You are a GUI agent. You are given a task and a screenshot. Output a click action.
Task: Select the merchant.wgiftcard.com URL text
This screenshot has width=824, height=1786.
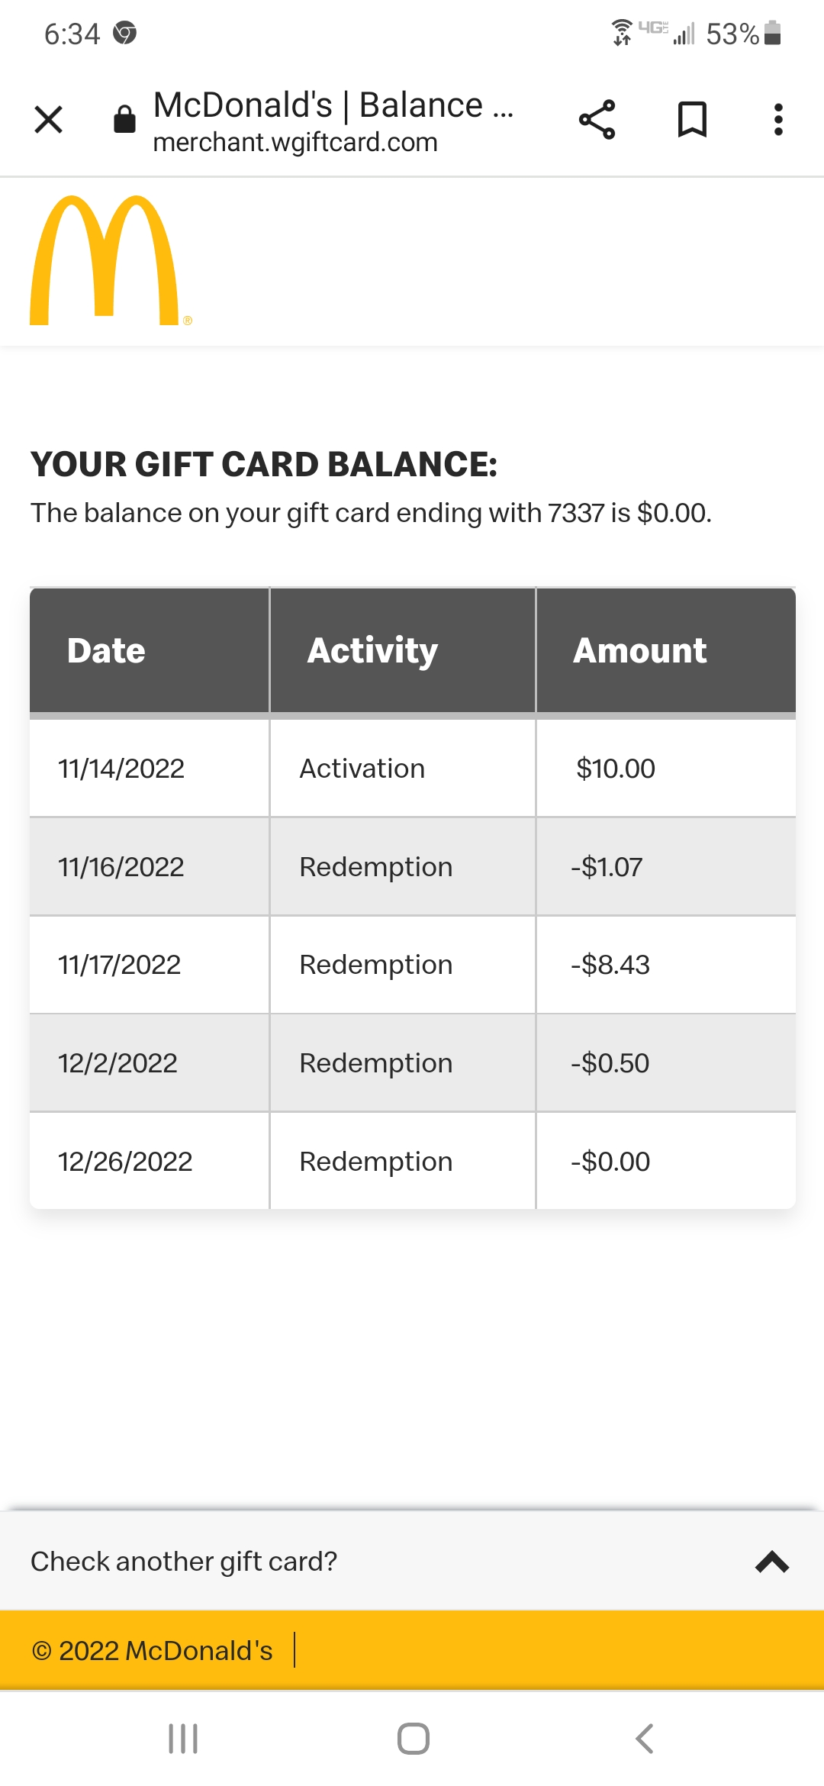point(295,143)
